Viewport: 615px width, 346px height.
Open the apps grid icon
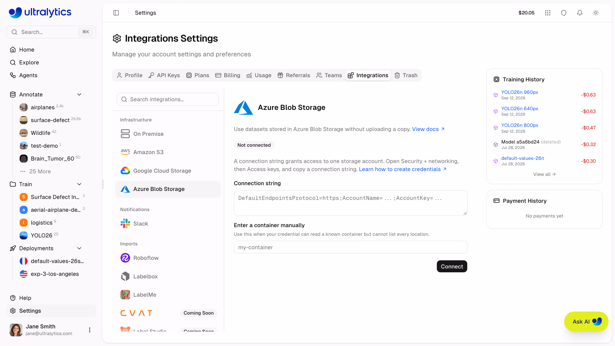click(x=548, y=13)
